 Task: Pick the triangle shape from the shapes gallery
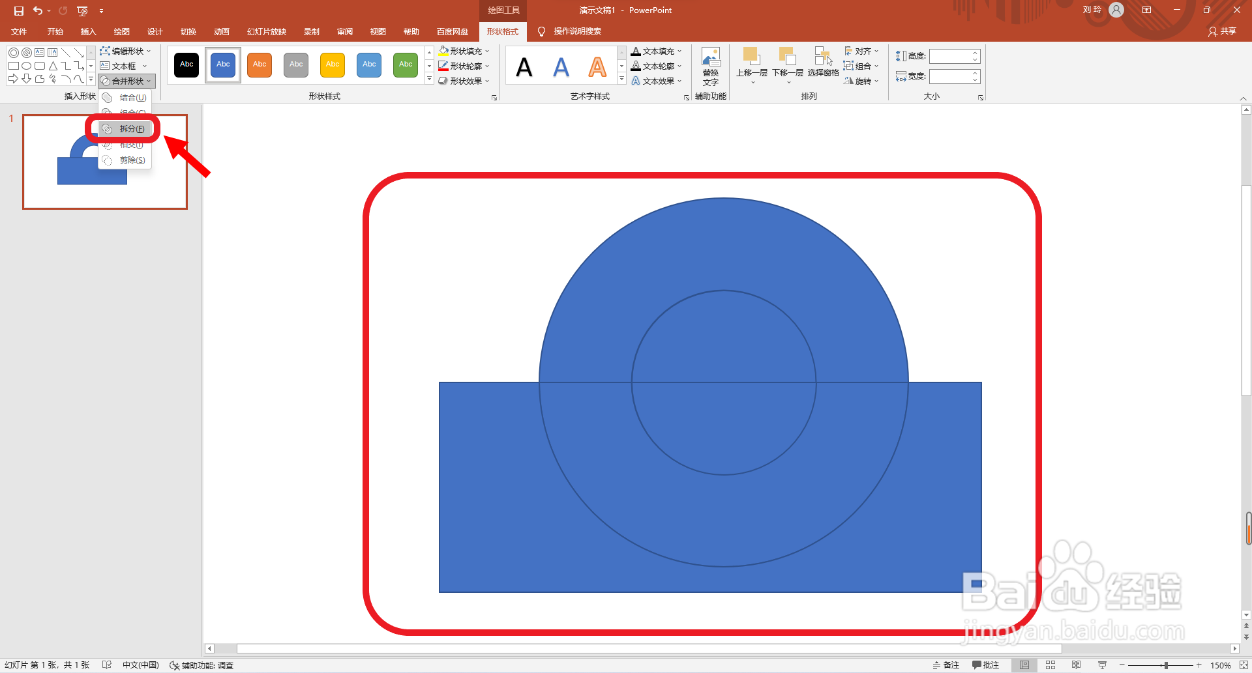[53, 66]
